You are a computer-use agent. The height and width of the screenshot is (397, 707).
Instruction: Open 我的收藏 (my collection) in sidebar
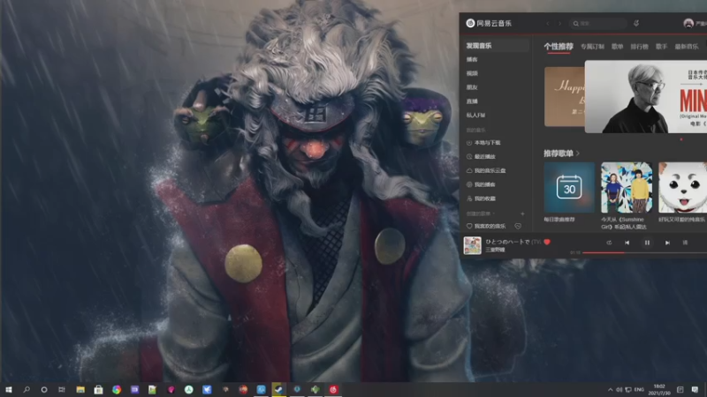click(484, 198)
